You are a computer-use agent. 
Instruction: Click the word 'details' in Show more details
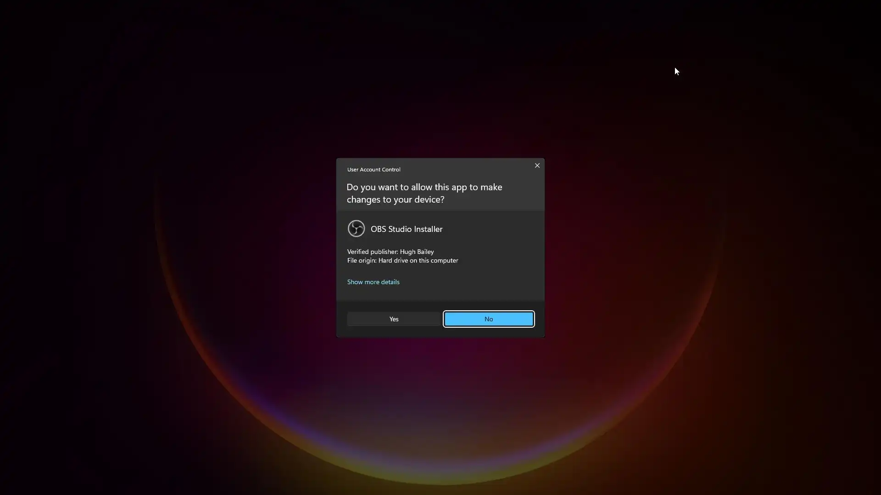point(390,282)
